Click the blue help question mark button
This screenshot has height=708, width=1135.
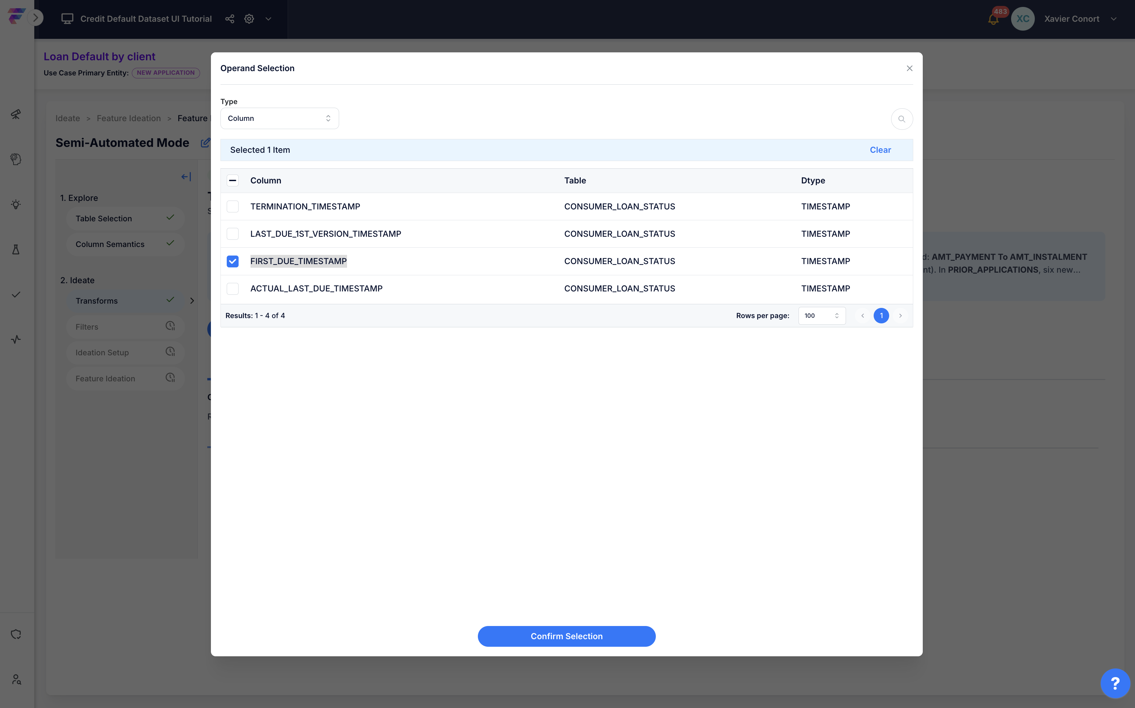[x=1115, y=683]
